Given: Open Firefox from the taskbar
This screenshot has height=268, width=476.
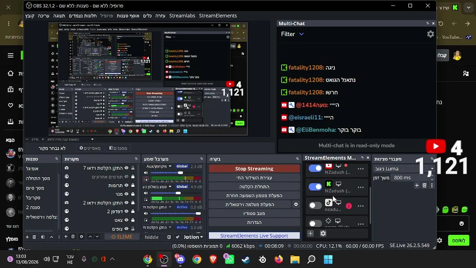Looking at the screenshot, I should tap(279, 259).
